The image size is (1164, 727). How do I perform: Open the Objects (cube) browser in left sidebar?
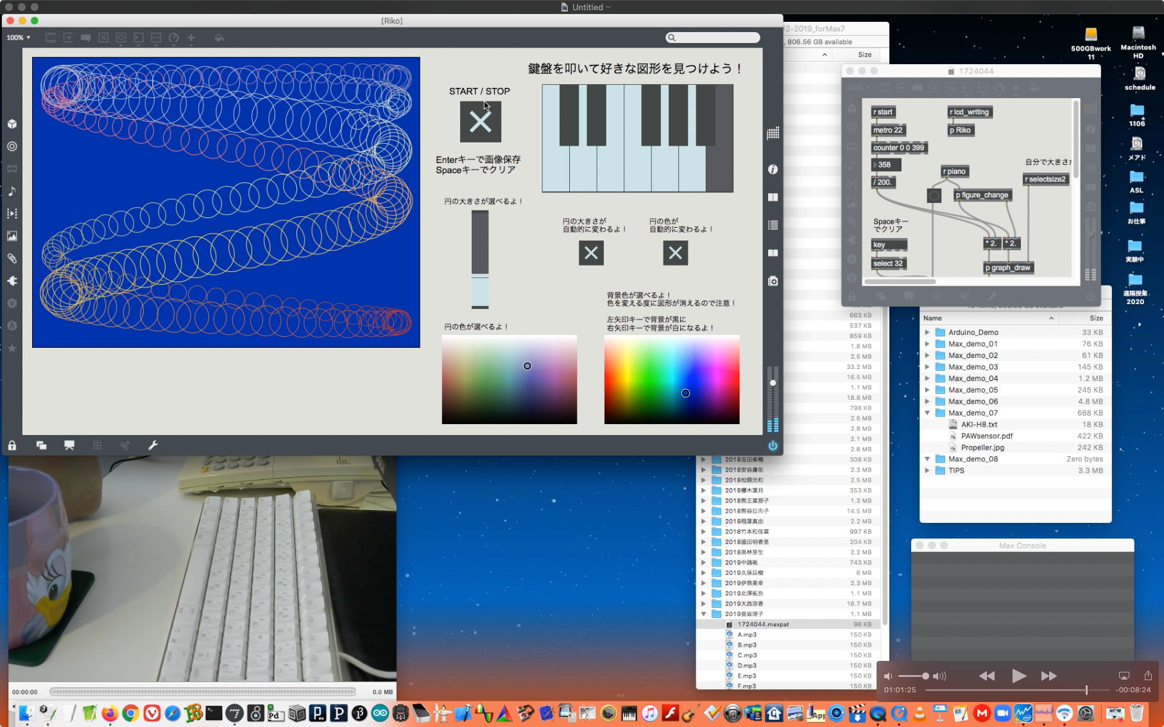point(12,124)
